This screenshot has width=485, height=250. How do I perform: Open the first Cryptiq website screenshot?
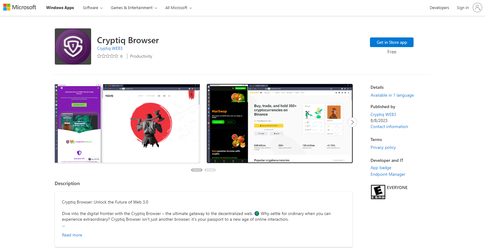(127, 123)
